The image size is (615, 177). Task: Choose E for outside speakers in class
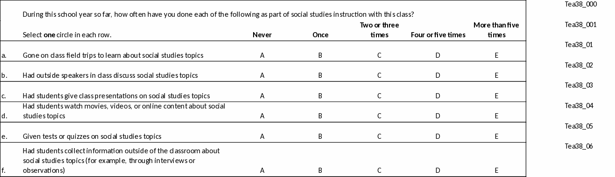click(496, 75)
